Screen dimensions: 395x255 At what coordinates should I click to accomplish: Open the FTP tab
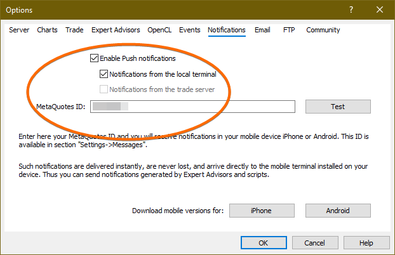(288, 30)
